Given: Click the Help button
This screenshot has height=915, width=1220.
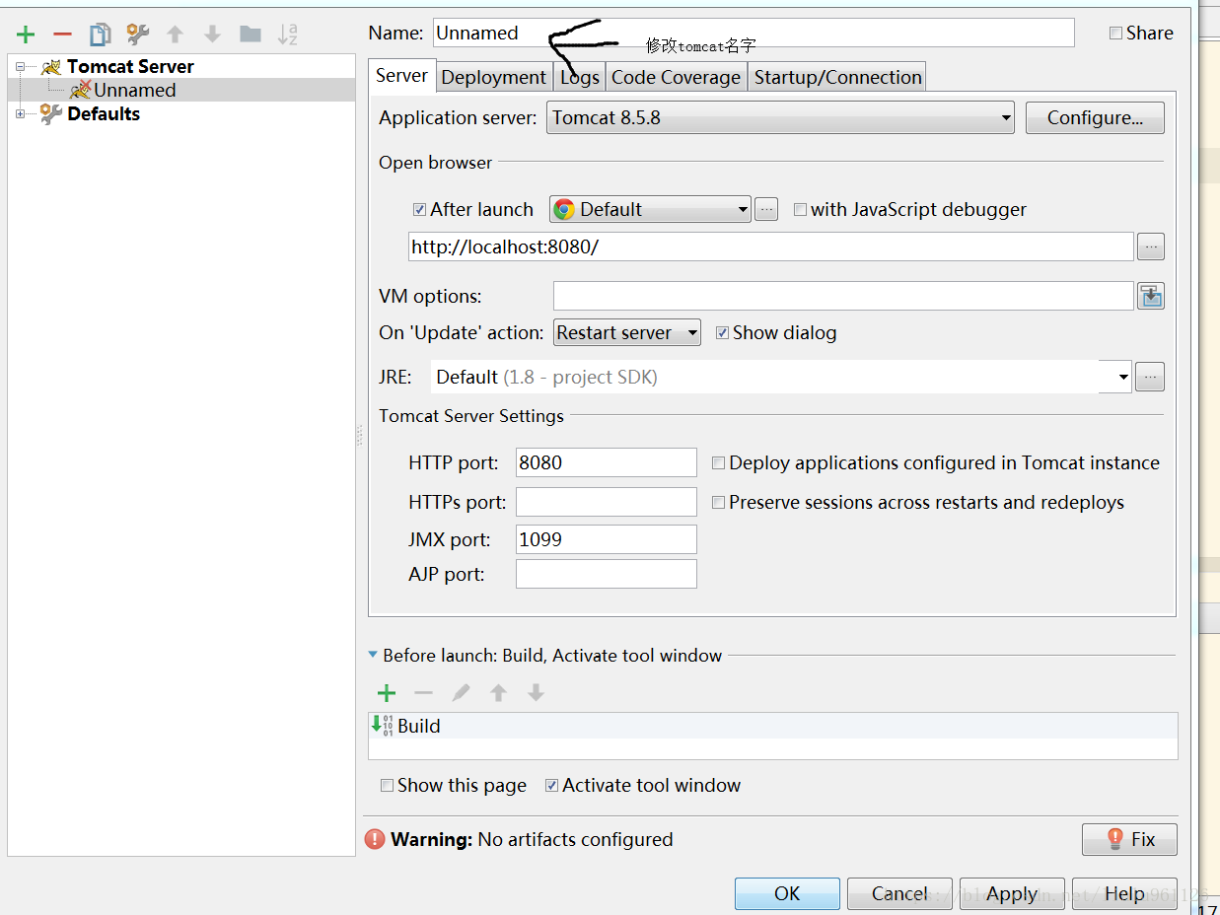Looking at the screenshot, I should pyautogui.click(x=1124, y=893).
